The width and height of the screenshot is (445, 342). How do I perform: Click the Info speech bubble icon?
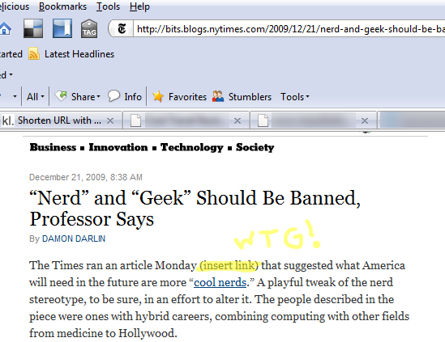pyautogui.click(x=113, y=96)
